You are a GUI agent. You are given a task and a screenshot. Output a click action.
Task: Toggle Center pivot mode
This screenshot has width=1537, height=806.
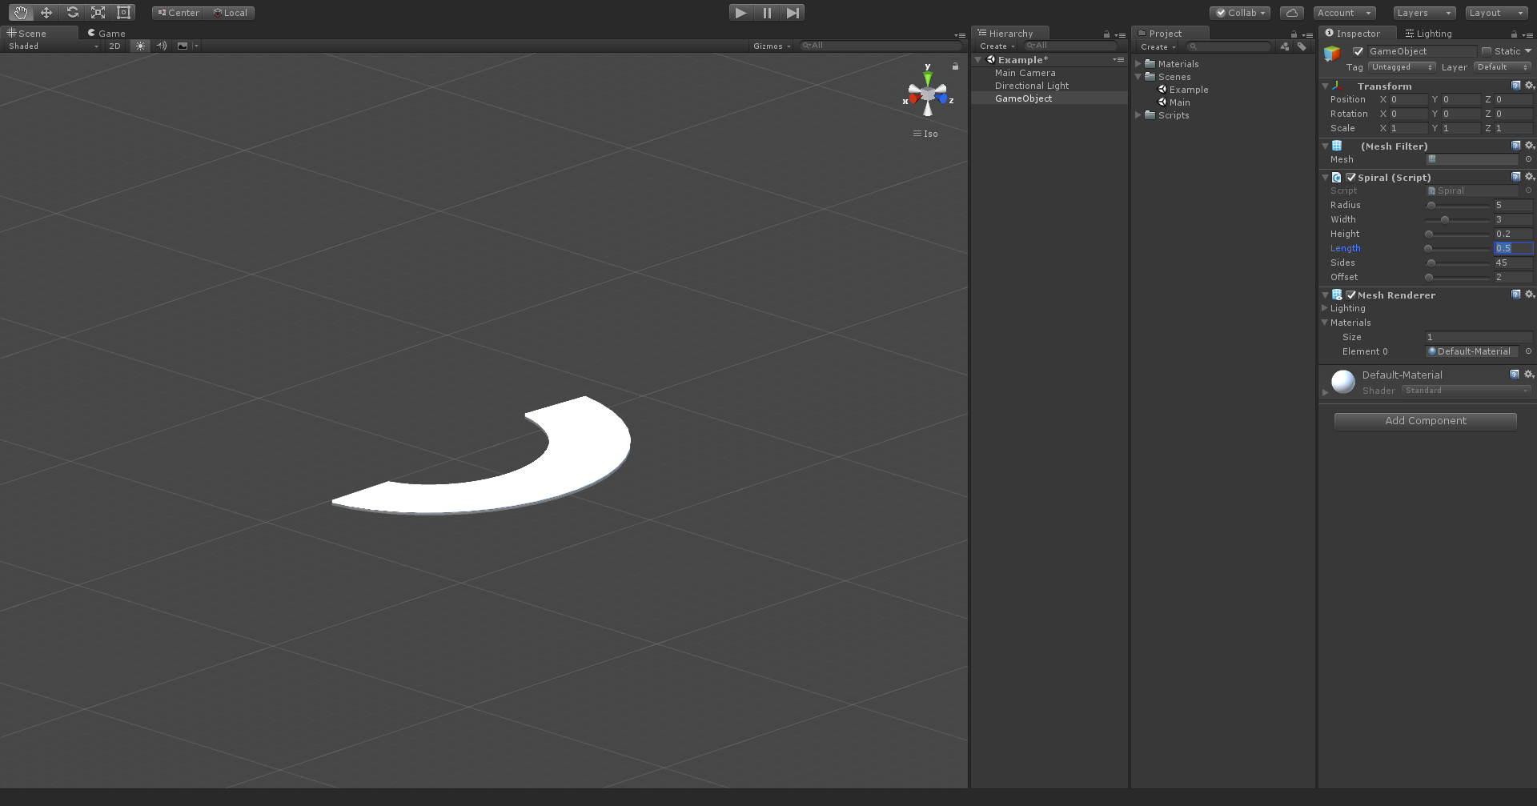178,13
